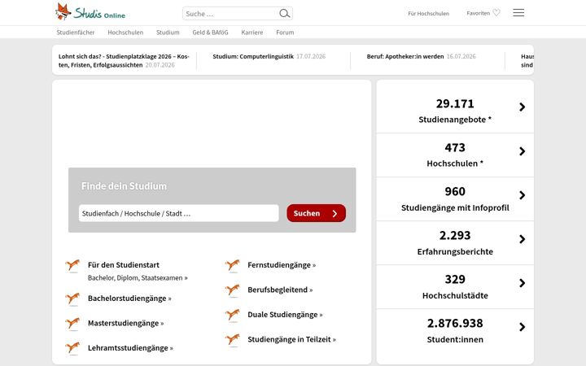Click the magnifier icon in the search bar

pos(284,14)
